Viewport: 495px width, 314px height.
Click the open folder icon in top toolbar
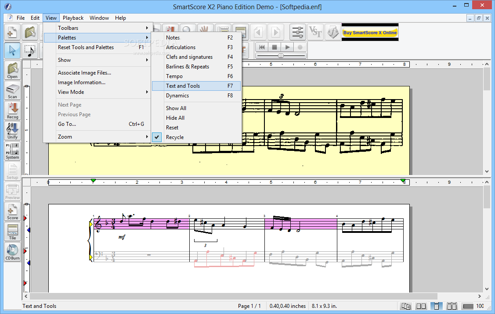[x=30, y=32]
